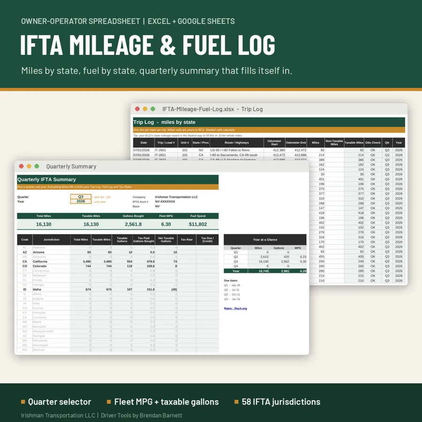Click company name 'Irishman Transportation LLC' cell
The image size is (422, 422).
click(x=176, y=197)
